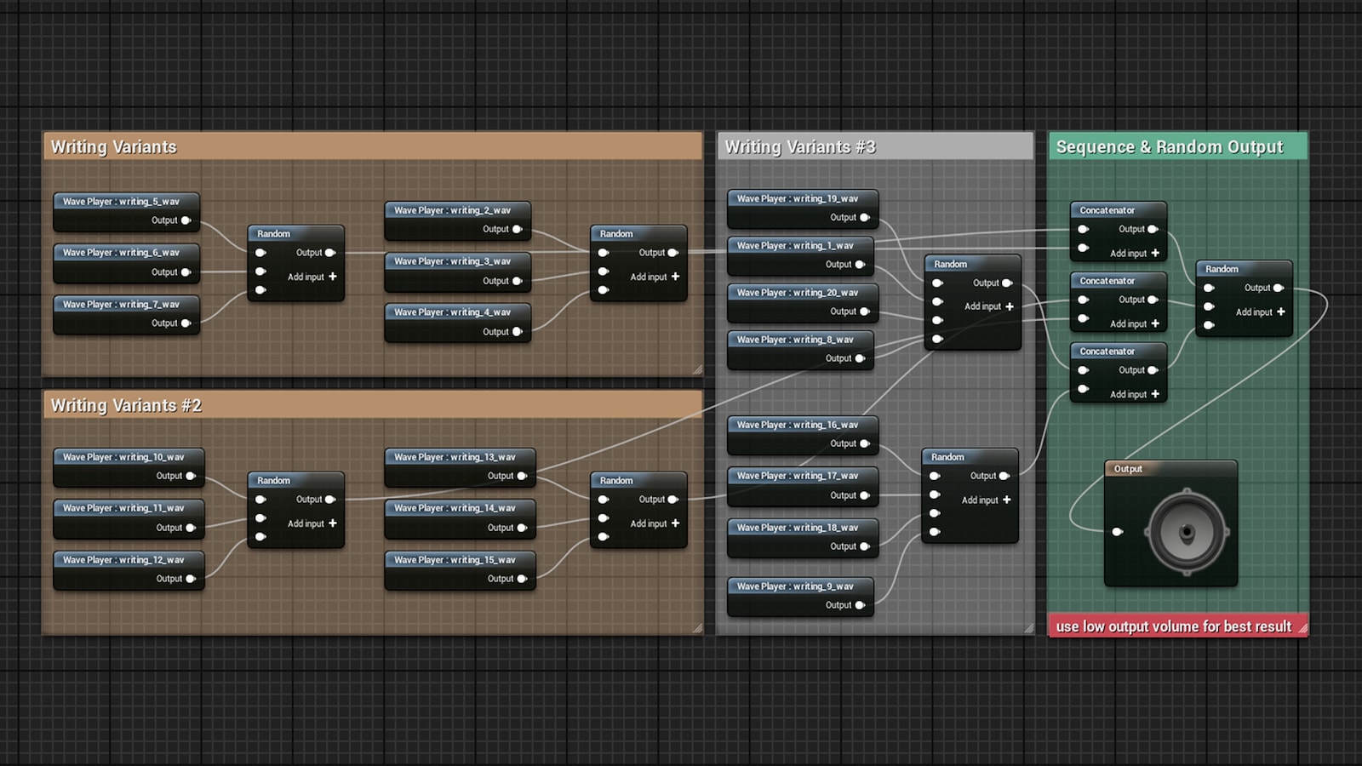Image resolution: width=1362 pixels, height=766 pixels.
Task: Click the output pin of the top Concatenator node
Action: [1153, 229]
